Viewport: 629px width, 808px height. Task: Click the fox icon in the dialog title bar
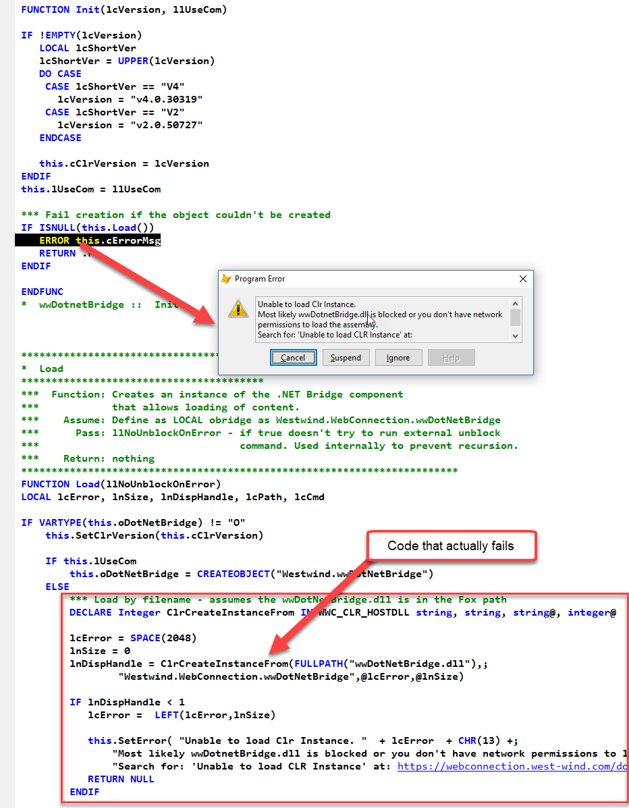pyautogui.click(x=225, y=279)
